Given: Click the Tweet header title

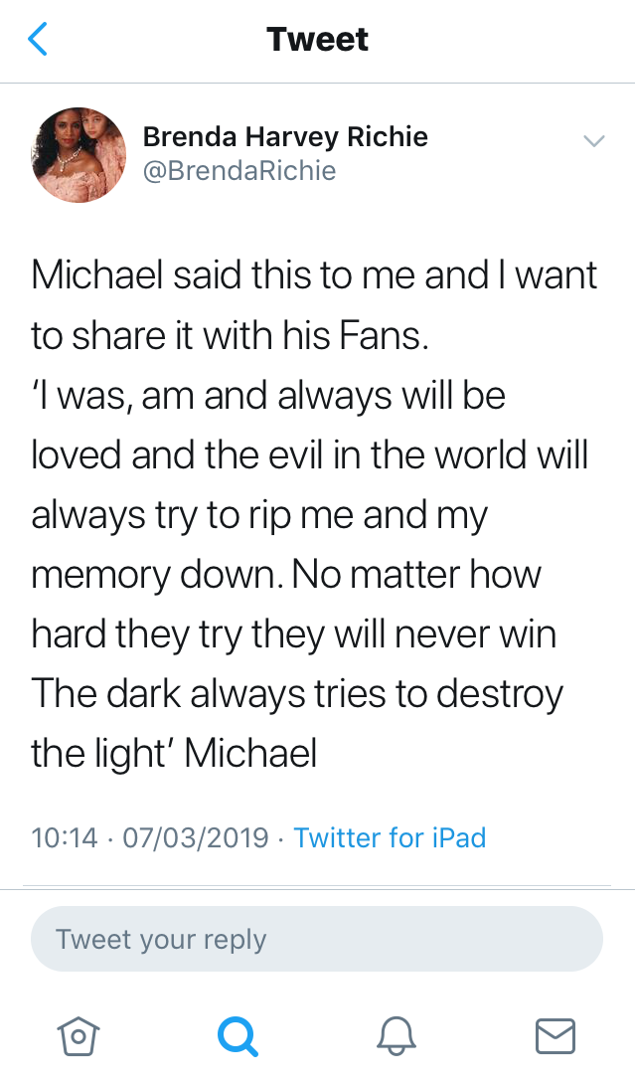Looking at the screenshot, I should tap(318, 39).
